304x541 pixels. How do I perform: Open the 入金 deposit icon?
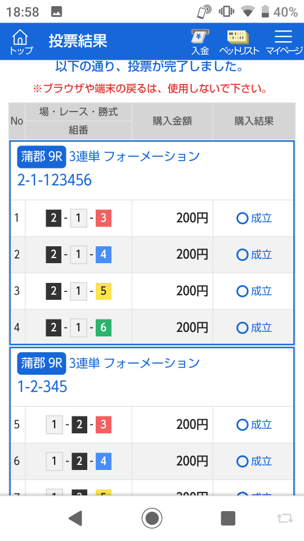(200, 42)
